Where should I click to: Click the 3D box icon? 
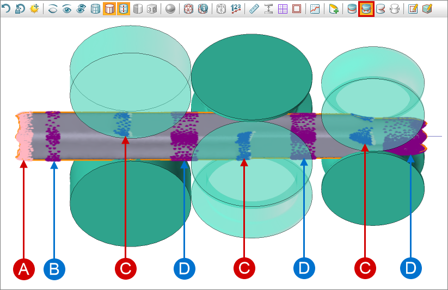click(x=152, y=9)
